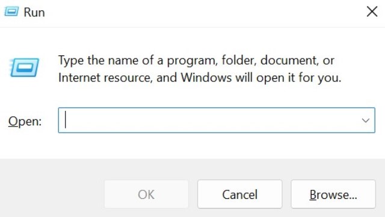Click the greyed-out OK button
The height and width of the screenshot is (217, 385).
coord(146,194)
